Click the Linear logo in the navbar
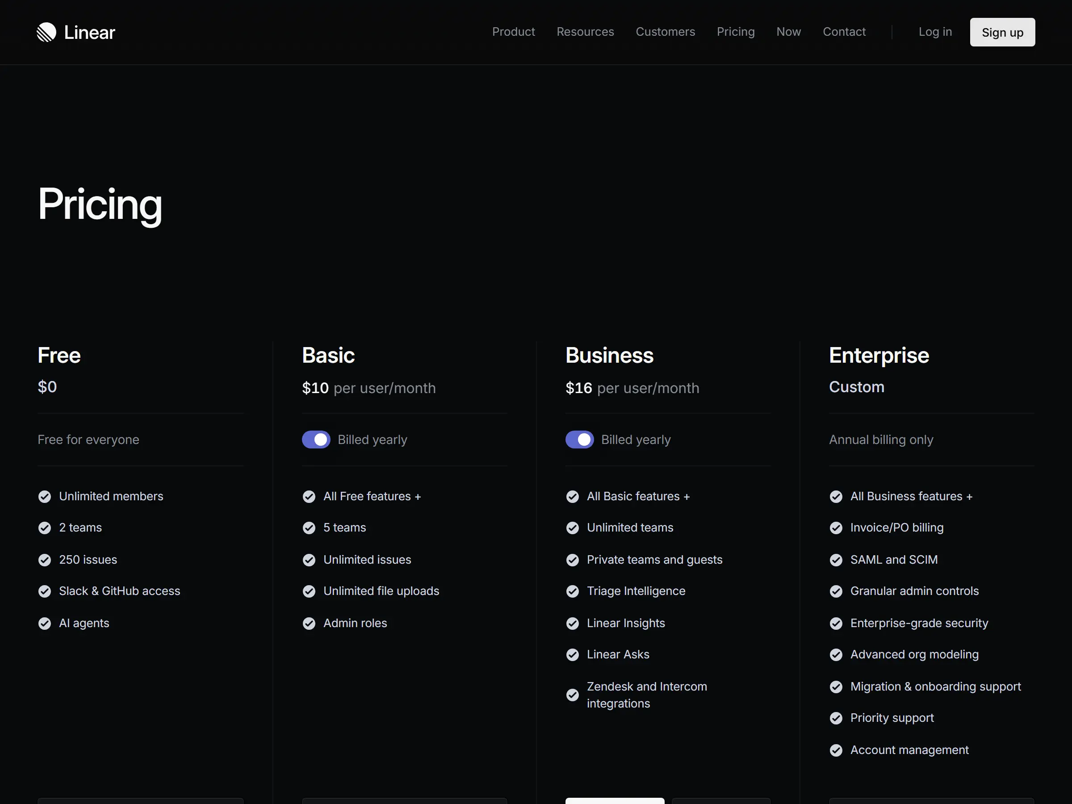The height and width of the screenshot is (804, 1072). 75,32
